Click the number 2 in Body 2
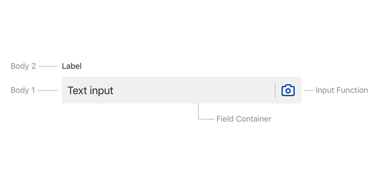The image size is (378, 183). [x=33, y=66]
